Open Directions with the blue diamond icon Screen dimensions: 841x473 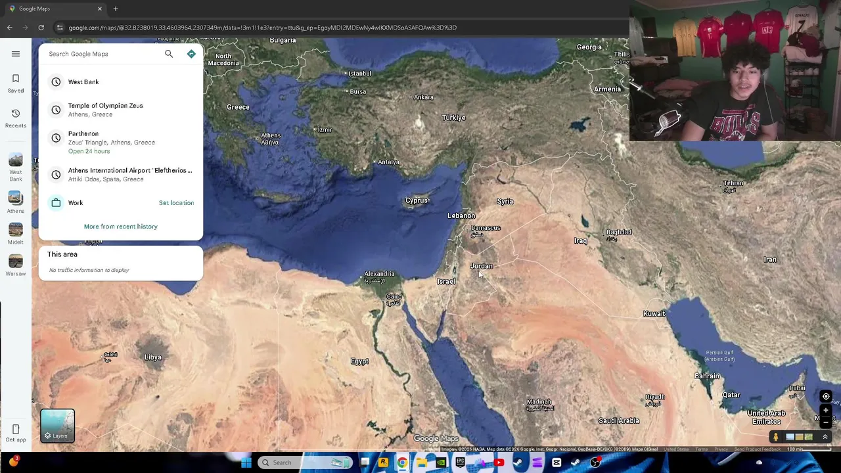[191, 54]
